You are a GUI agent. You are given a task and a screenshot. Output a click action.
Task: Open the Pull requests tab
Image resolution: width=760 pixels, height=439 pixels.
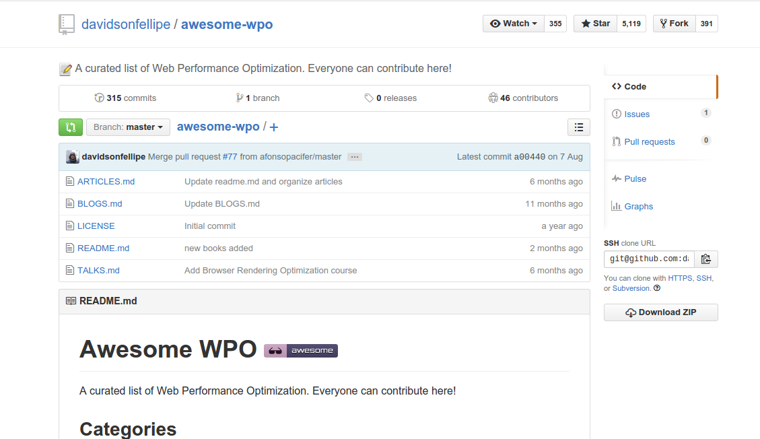click(650, 142)
